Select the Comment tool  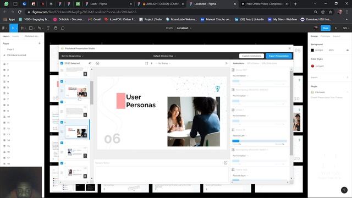[x=63, y=28]
